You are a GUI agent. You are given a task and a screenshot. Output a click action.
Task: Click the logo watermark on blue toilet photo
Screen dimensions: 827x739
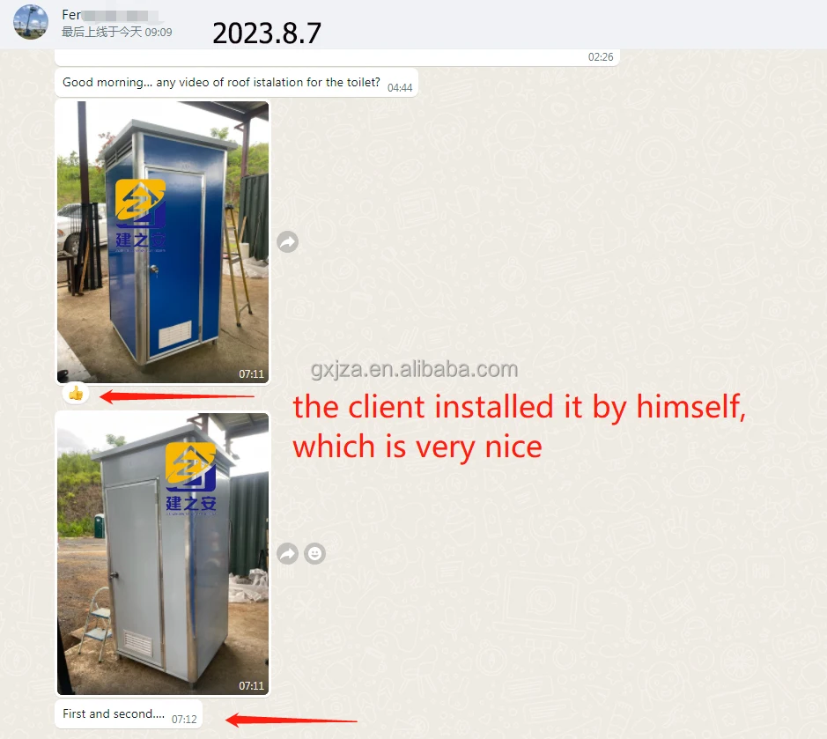[141, 215]
